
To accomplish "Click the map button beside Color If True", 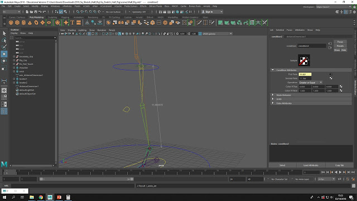I will point(341,87).
